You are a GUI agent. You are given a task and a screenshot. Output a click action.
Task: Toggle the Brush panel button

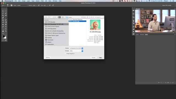[x=12, y=5]
